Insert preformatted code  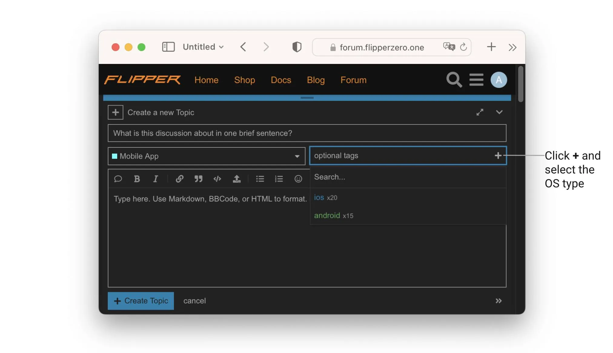pos(217,179)
